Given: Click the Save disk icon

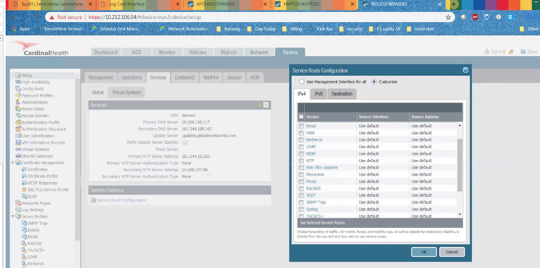Looking at the screenshot, I should [523, 52].
